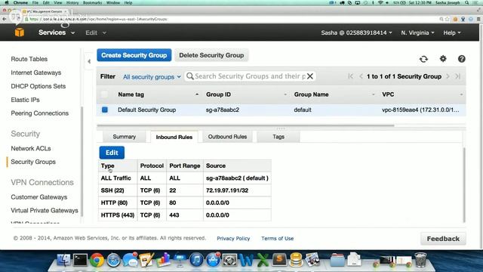Go to Peering Connections in sidebar
Viewport: 483px width, 272px height.
(x=40, y=113)
